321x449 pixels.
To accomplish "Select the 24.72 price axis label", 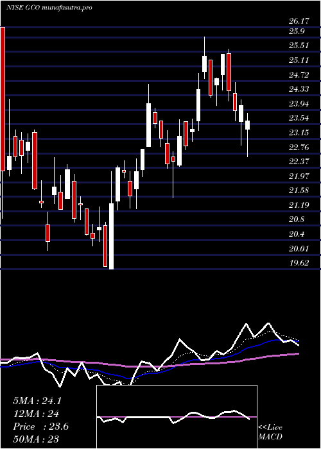I will 299,75.
